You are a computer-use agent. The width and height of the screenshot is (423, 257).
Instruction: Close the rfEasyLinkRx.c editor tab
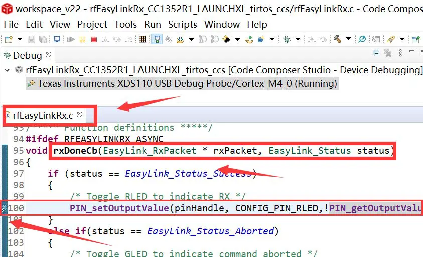pyautogui.click(x=80, y=115)
